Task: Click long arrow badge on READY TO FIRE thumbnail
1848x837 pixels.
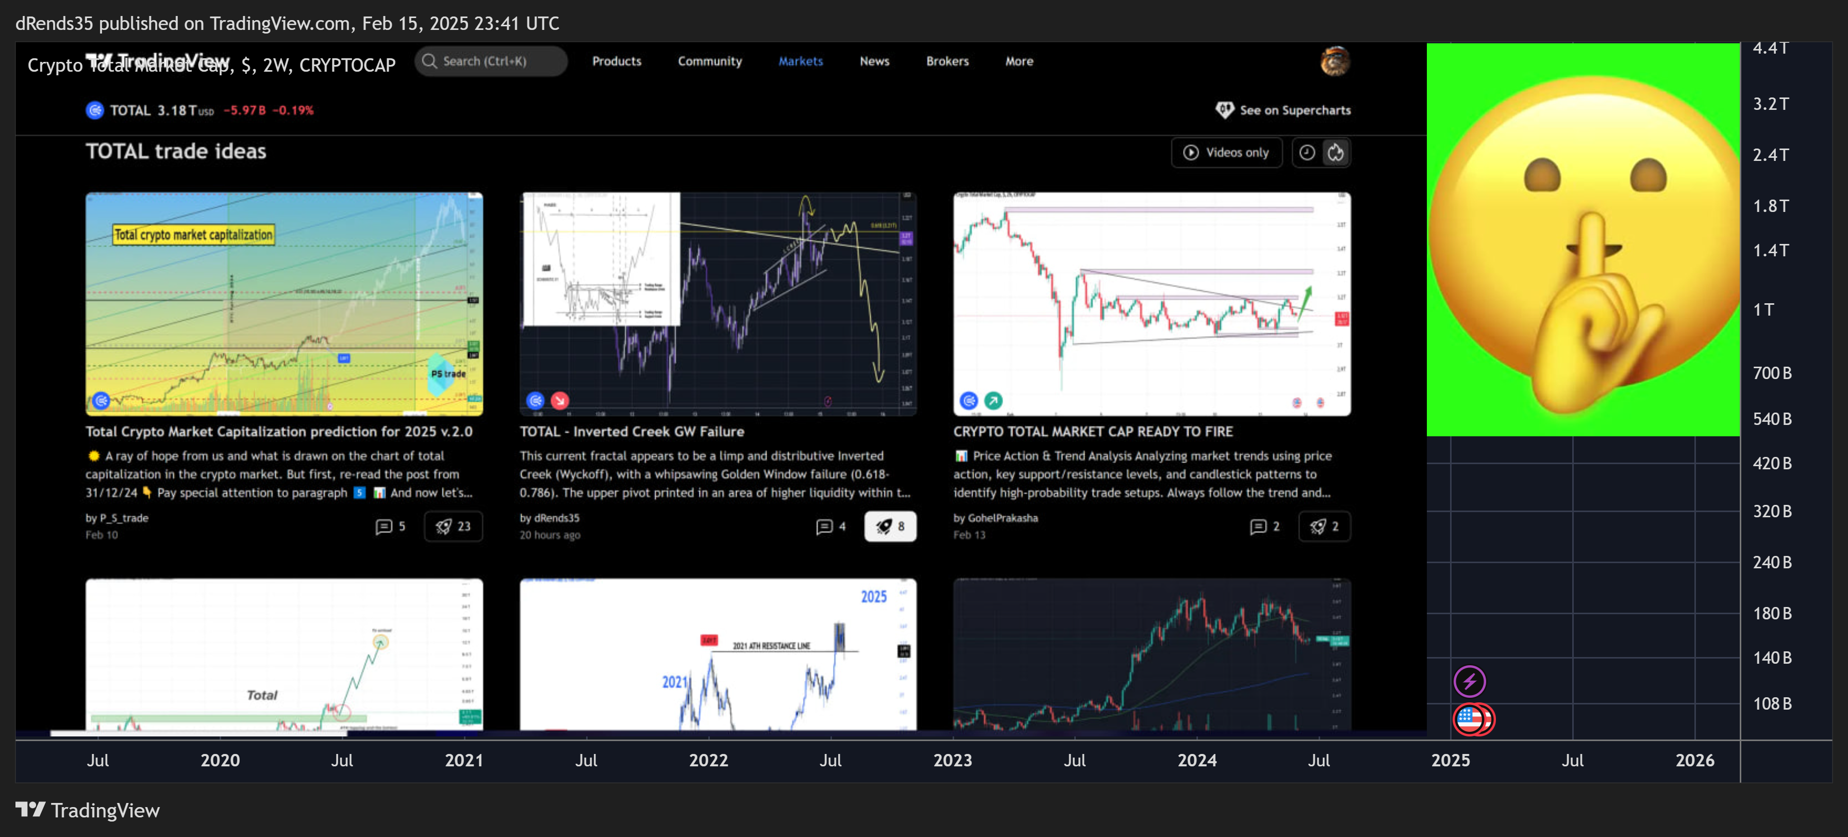Action: (x=993, y=401)
